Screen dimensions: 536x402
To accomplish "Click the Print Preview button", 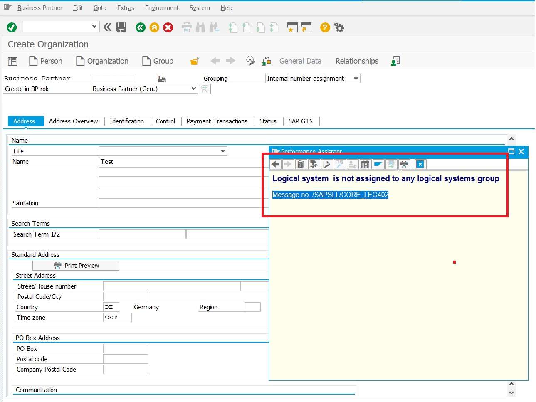I will (76, 266).
